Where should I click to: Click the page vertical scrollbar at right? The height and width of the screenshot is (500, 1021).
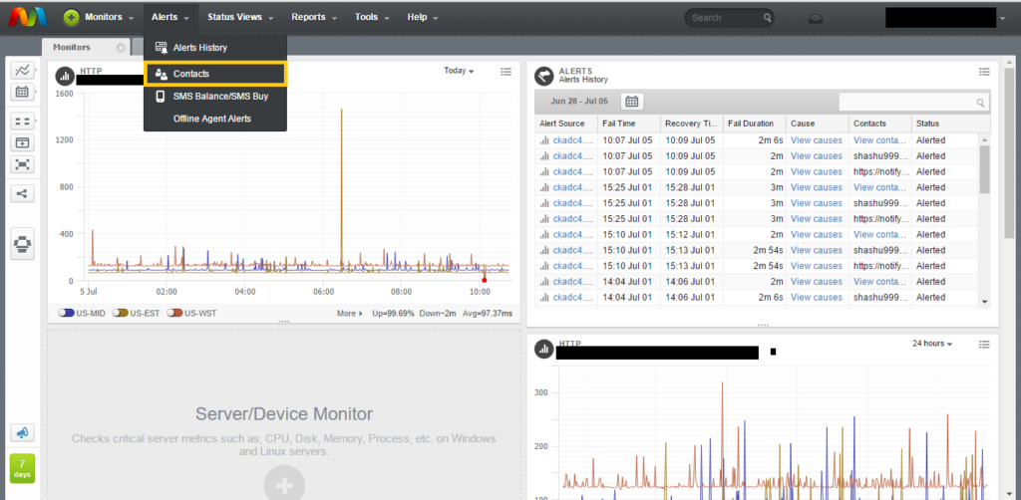(1009, 152)
